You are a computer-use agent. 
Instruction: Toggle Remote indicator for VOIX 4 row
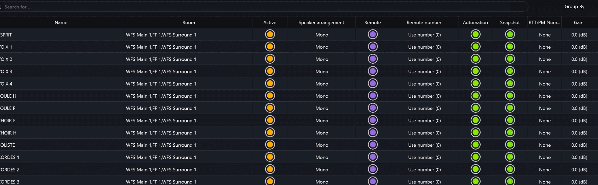pyautogui.click(x=373, y=84)
